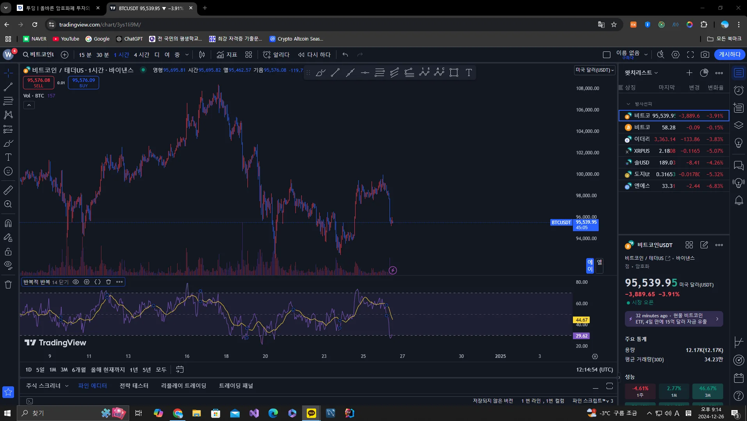Switch to the 리플레이 트레이딩 tab
Image resolution: width=747 pixels, height=421 pixels.
pos(184,386)
